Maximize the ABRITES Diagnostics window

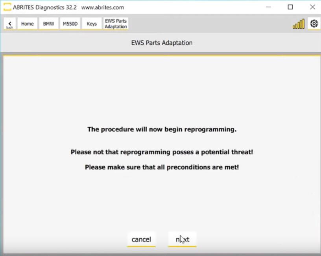[x=290, y=7]
